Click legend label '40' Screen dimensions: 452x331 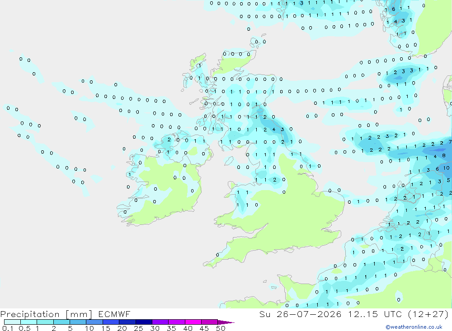(x=188, y=328)
